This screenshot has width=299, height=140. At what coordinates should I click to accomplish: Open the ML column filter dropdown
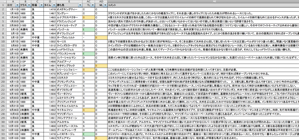click(105, 5)
